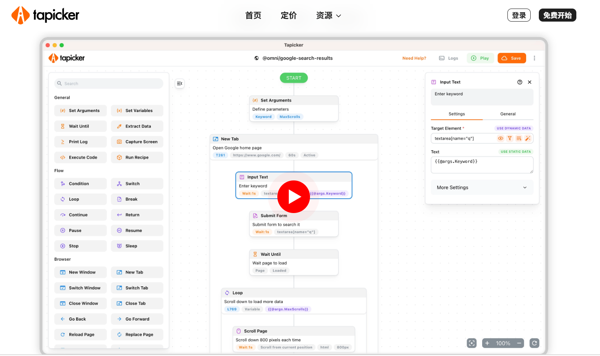Select the Break flow action

coord(137,199)
